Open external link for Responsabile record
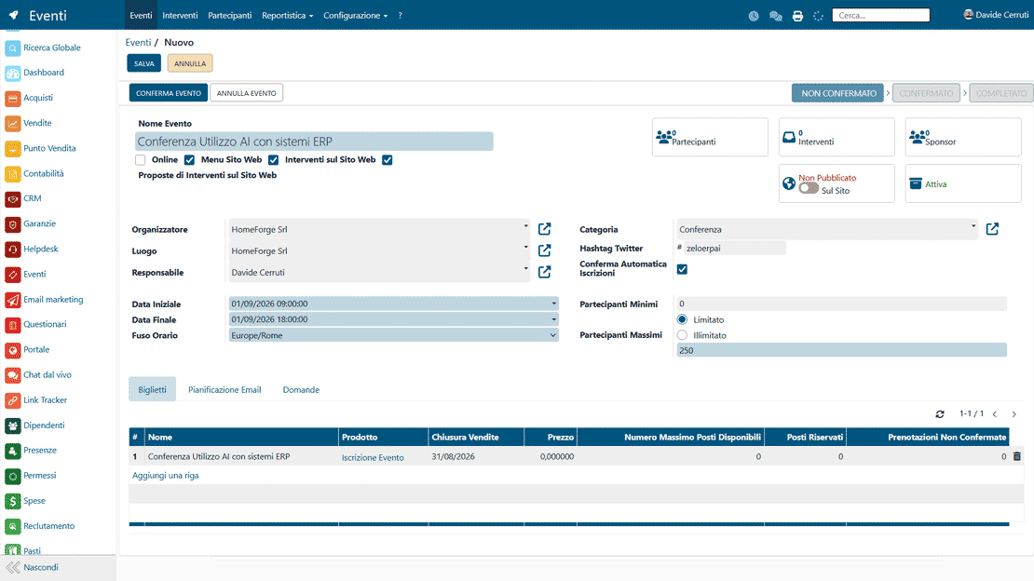Screen dimensions: 1034x581 [x=545, y=272]
